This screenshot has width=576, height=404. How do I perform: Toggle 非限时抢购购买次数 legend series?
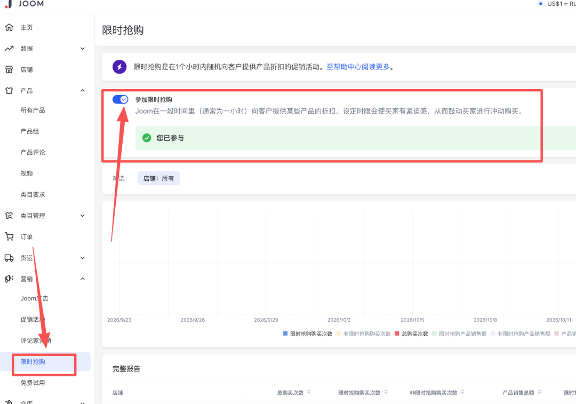(363, 334)
